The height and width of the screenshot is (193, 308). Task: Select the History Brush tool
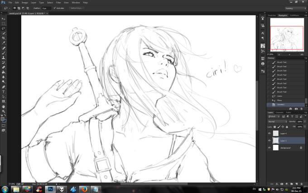click(x=3, y=63)
